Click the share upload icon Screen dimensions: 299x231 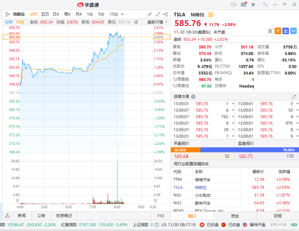click(8, 216)
